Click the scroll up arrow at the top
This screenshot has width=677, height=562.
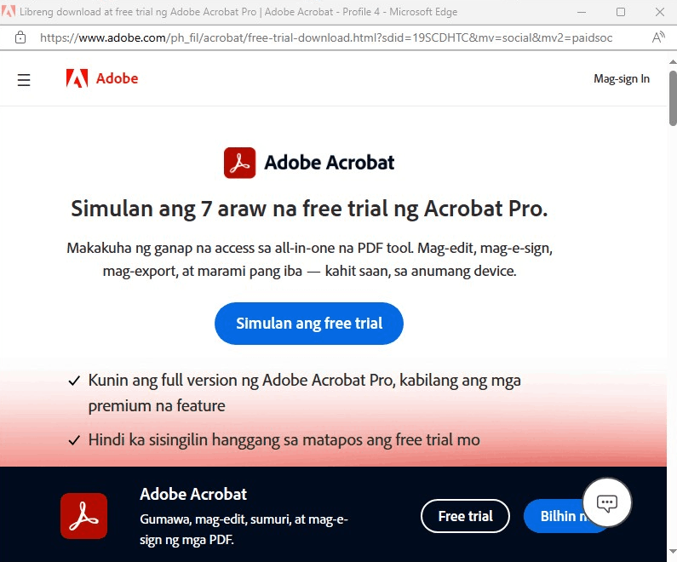point(673,62)
